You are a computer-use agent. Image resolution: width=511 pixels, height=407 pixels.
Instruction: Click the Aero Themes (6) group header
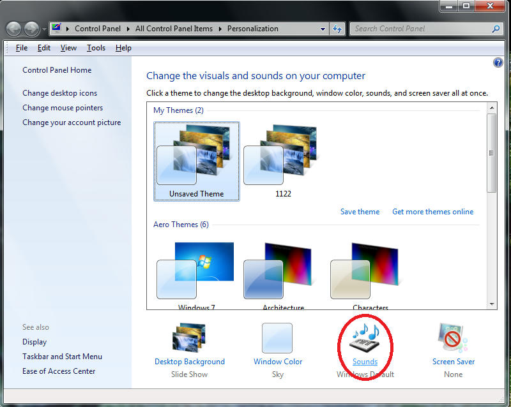(181, 225)
